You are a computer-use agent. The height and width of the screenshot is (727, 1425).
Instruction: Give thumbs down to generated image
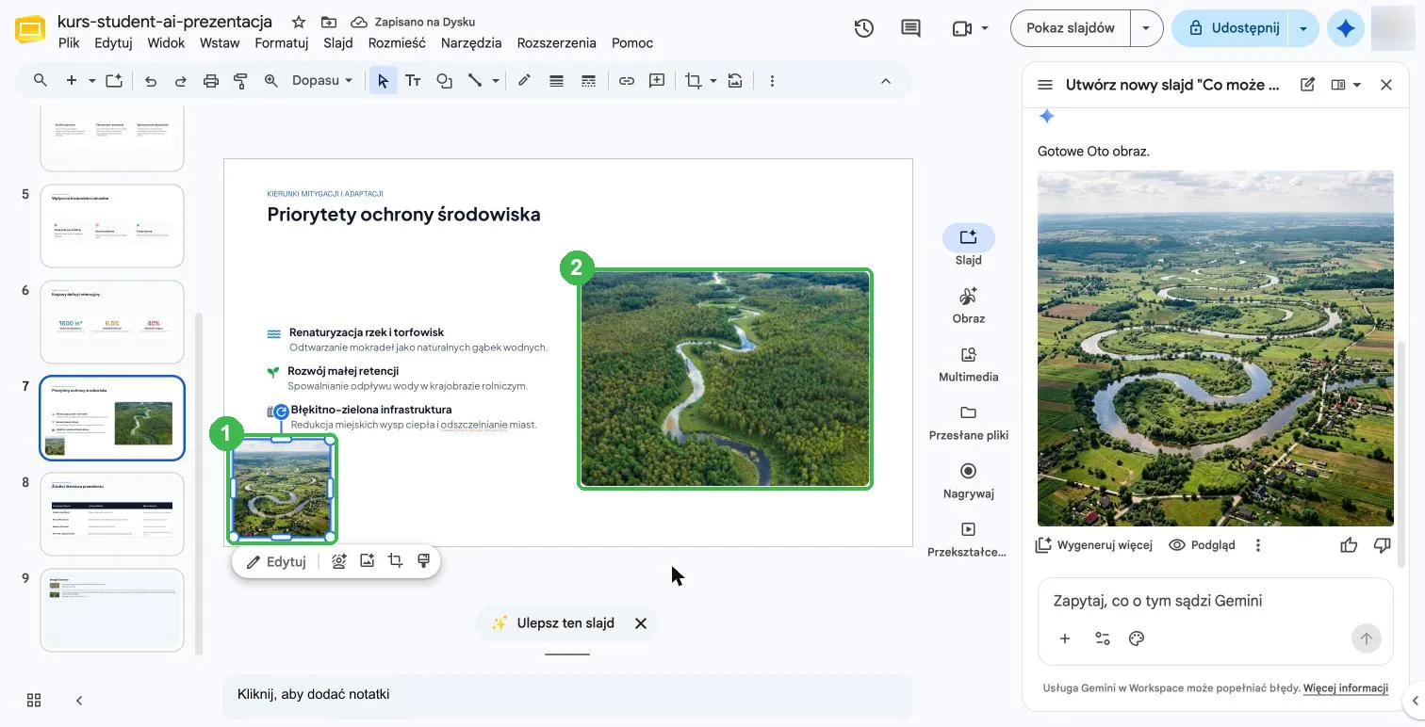tap(1383, 545)
